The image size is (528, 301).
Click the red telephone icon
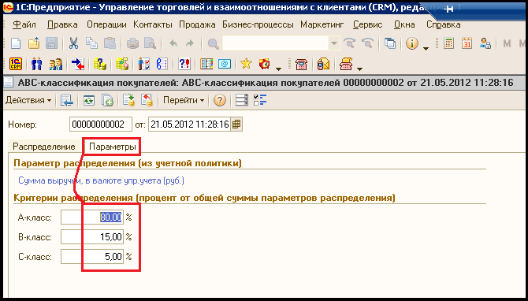301,64
